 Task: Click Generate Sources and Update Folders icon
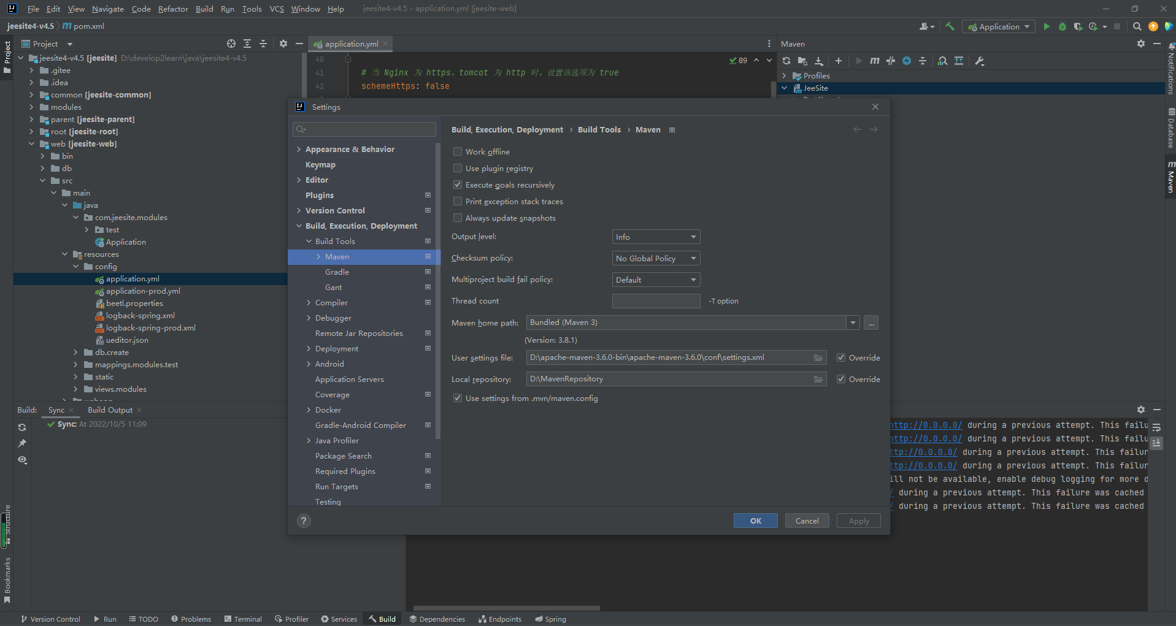pyautogui.click(x=802, y=61)
